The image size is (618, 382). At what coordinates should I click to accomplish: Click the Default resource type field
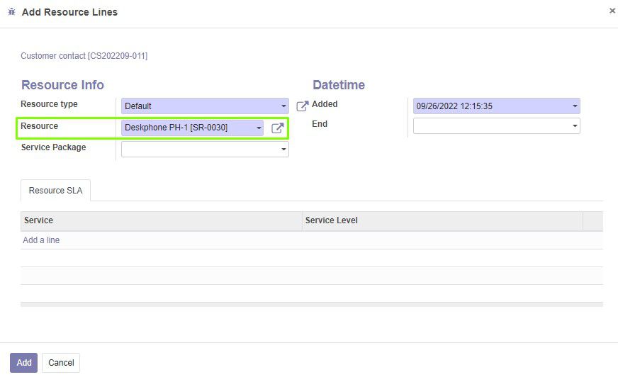pyautogui.click(x=205, y=106)
